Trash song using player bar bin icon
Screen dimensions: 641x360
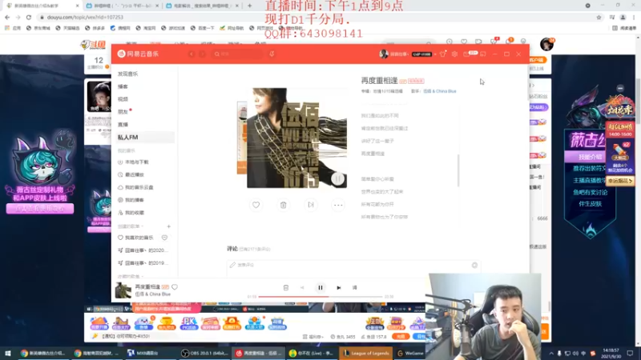tap(286, 288)
